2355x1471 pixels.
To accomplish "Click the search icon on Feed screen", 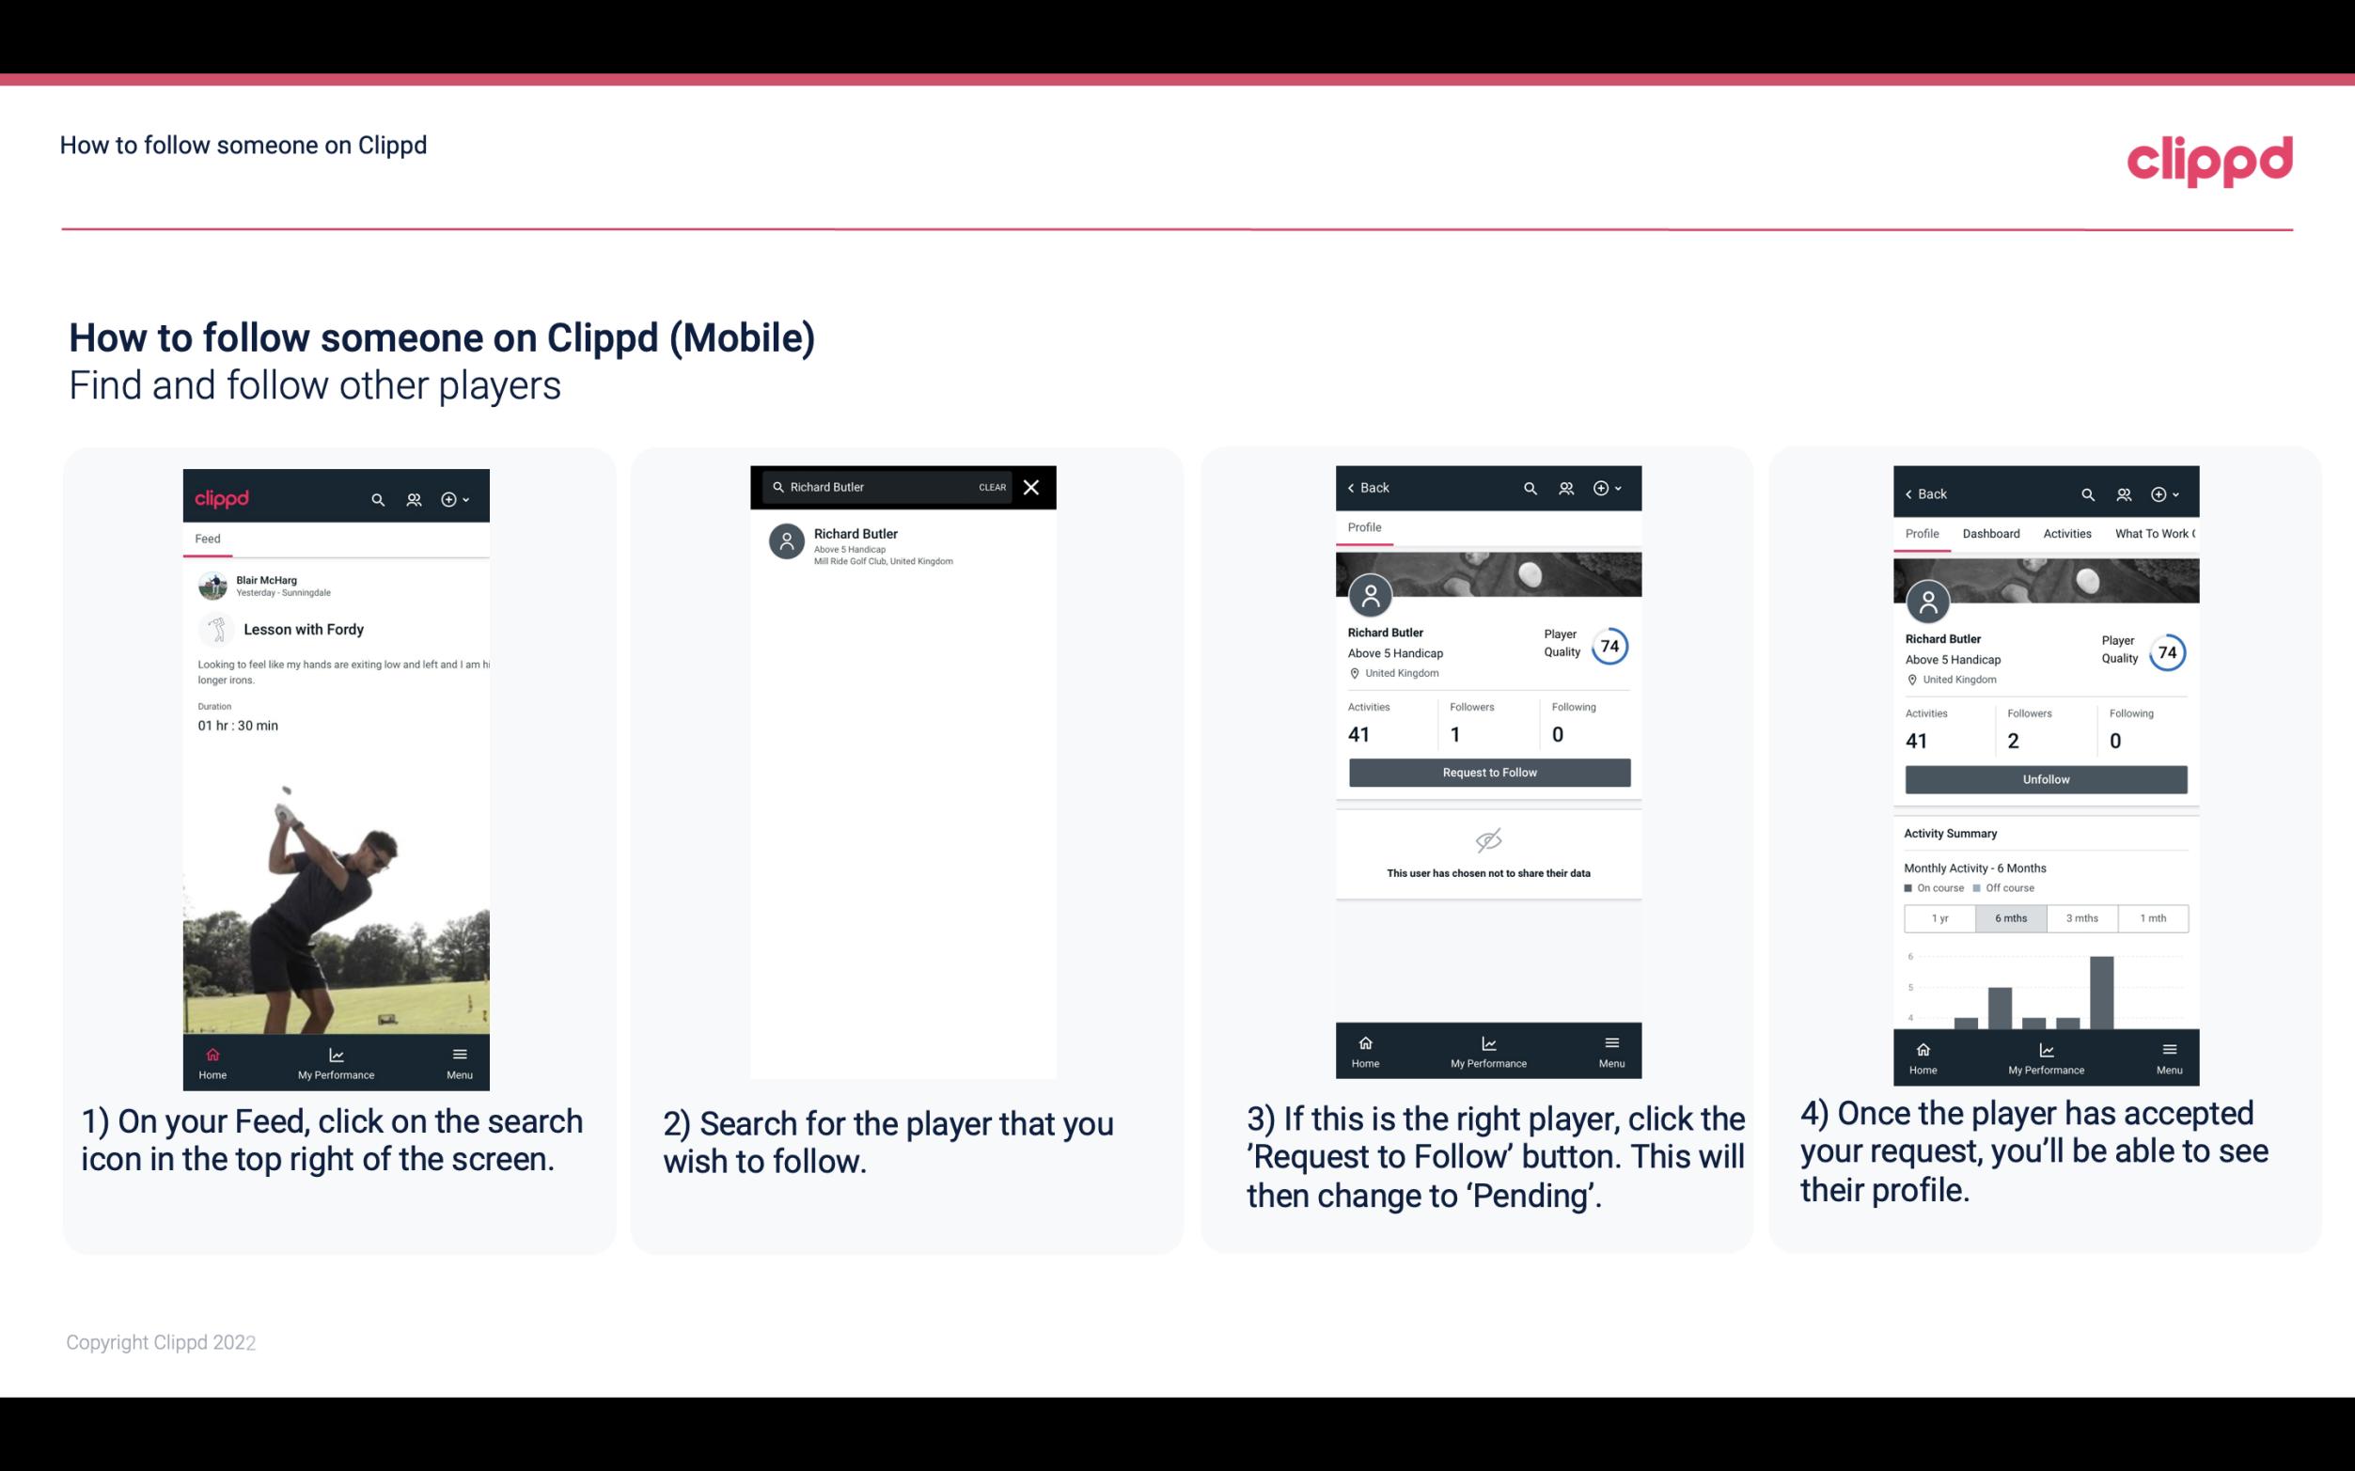I will (x=376, y=496).
